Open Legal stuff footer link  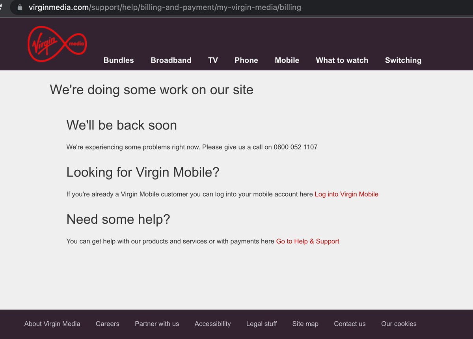[262, 324]
